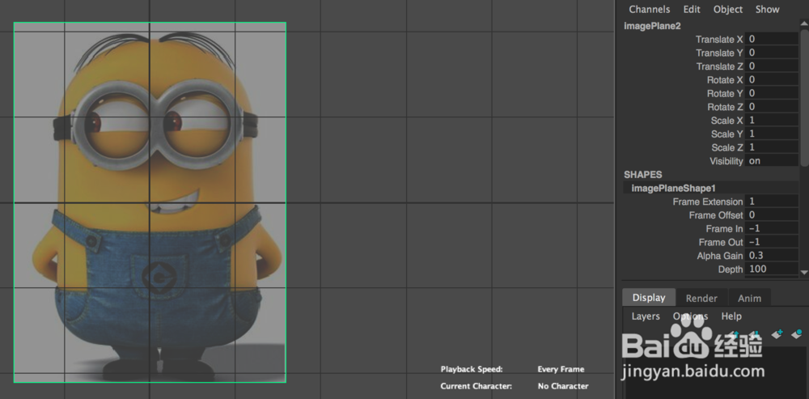Click the Scale Z value field
Viewport: 809px width, 399px height.
point(771,147)
